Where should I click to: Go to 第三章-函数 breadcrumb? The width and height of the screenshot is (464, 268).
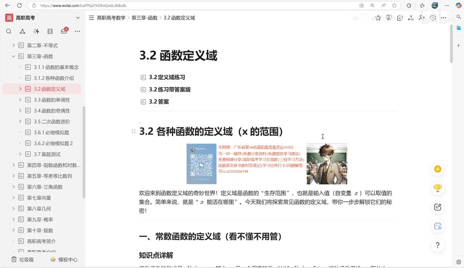(x=144, y=18)
